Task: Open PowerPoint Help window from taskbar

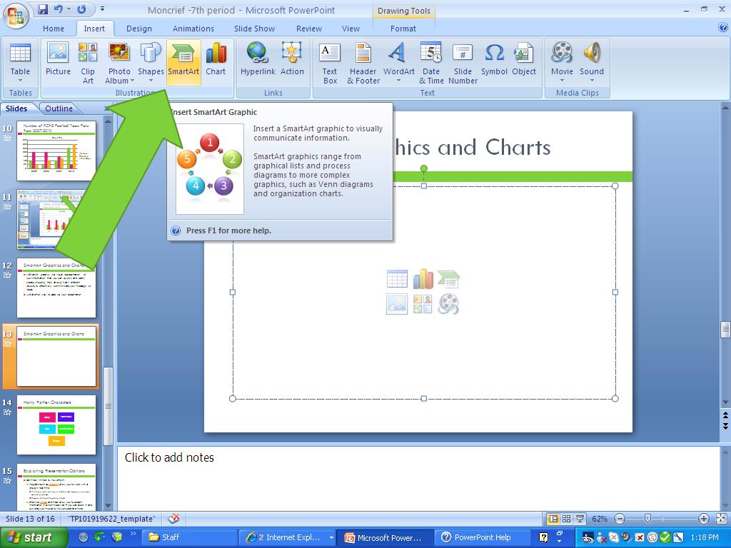Action: coord(483,537)
